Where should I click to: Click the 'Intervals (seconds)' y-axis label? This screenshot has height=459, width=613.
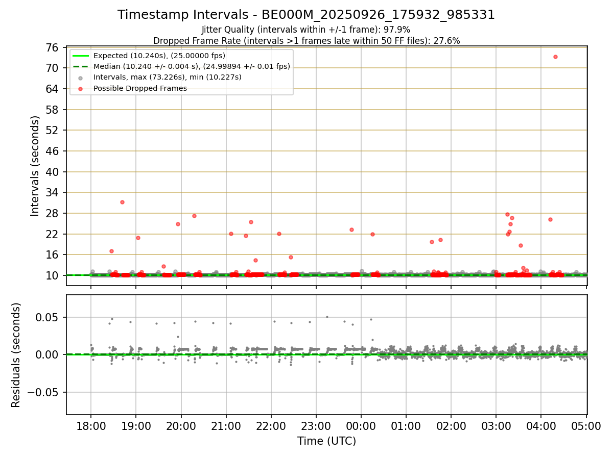point(35,166)
